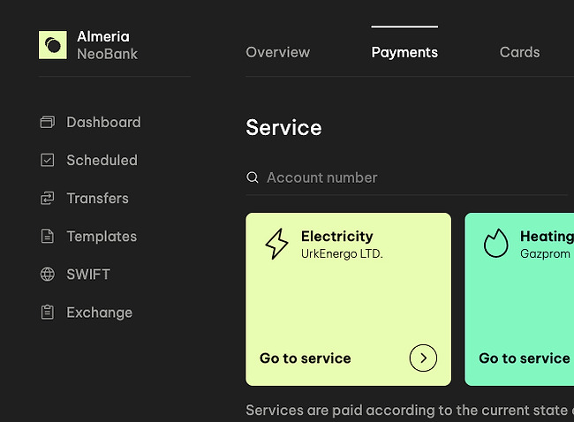Click the Almeria bank name text
The height and width of the screenshot is (422, 574).
(x=102, y=36)
